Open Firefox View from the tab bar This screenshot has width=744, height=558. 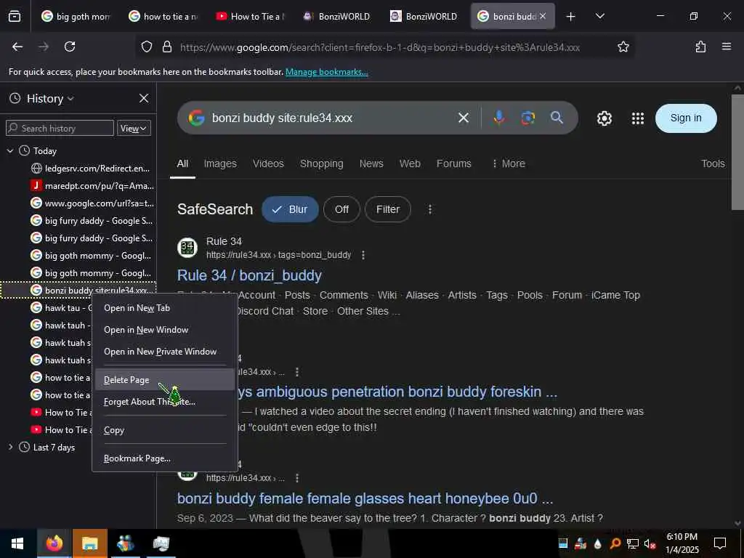pos(15,17)
